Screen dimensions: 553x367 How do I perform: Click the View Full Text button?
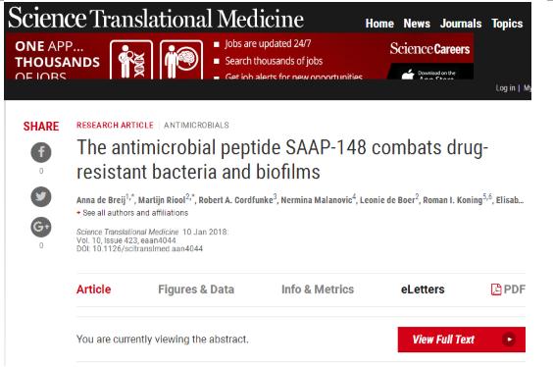[x=461, y=340]
